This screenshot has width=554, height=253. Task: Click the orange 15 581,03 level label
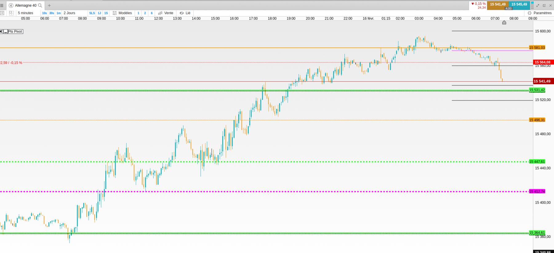point(537,48)
